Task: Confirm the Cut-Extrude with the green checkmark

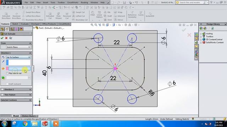Action: (x=2, y=38)
